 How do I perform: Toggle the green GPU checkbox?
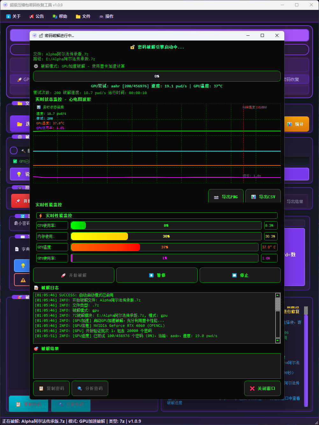pyautogui.click(x=15, y=161)
